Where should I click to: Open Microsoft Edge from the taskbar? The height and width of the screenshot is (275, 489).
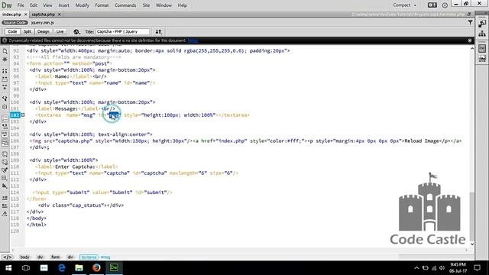62,268
